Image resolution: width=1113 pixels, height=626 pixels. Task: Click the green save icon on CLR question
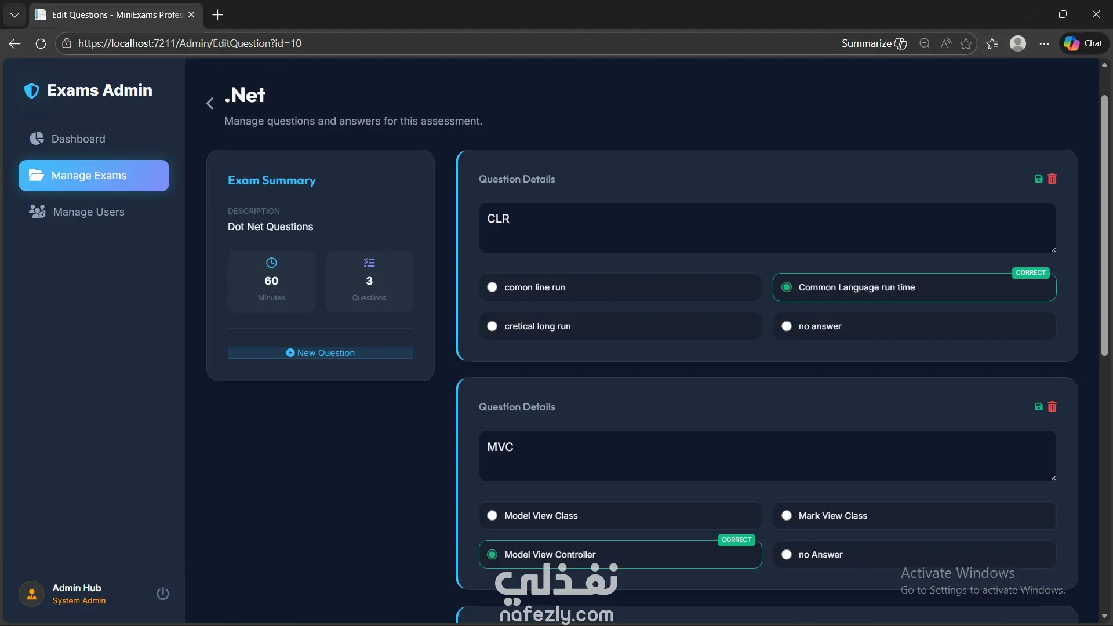tap(1038, 179)
